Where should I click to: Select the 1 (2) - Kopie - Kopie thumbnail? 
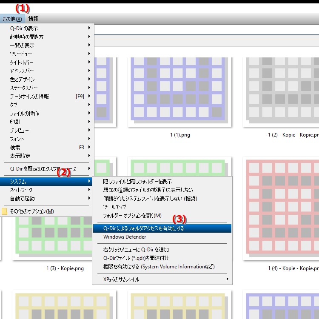pyautogui.click(x=281, y=92)
